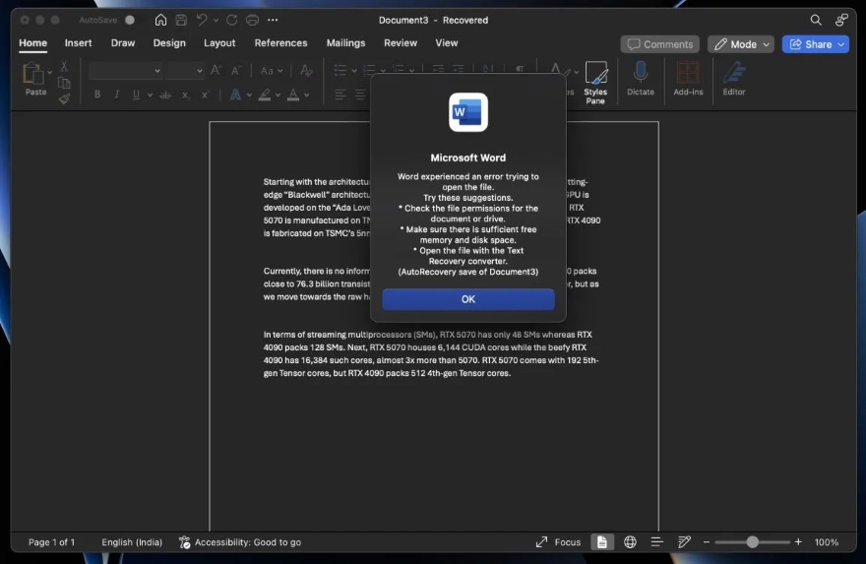This screenshot has width=866, height=564.
Task: Click the Format Painter brush icon
Action: [x=64, y=98]
